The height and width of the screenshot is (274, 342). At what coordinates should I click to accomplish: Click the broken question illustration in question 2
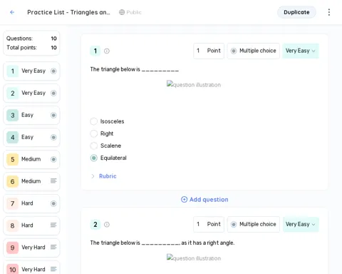point(194,258)
